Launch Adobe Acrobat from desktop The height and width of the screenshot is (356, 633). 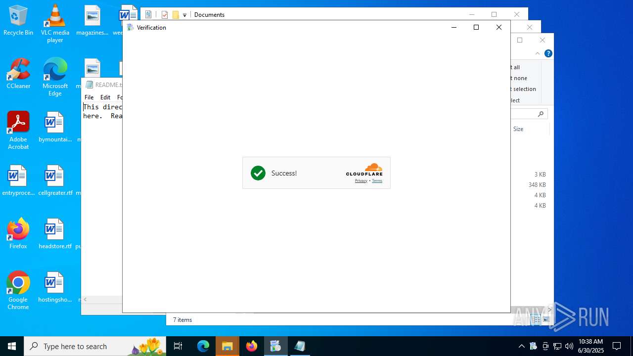click(x=18, y=131)
